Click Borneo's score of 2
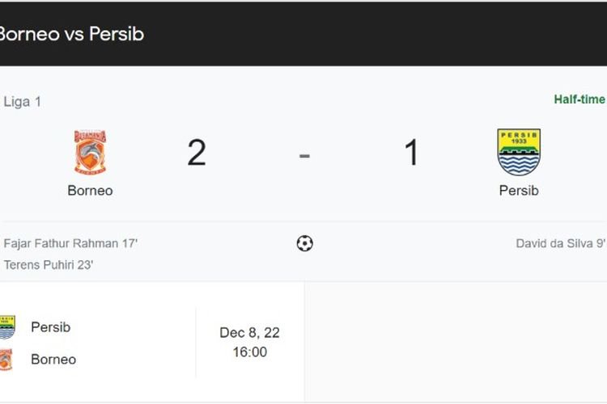 click(x=197, y=152)
